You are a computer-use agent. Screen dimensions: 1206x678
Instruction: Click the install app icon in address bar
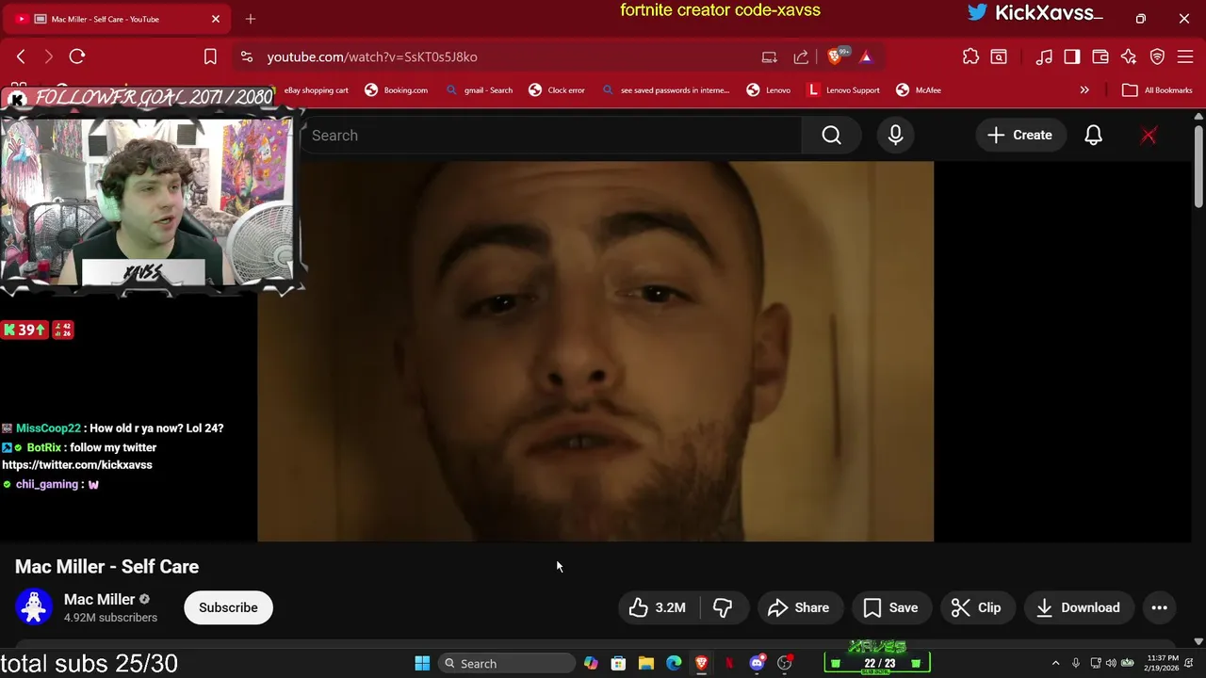coord(770,56)
